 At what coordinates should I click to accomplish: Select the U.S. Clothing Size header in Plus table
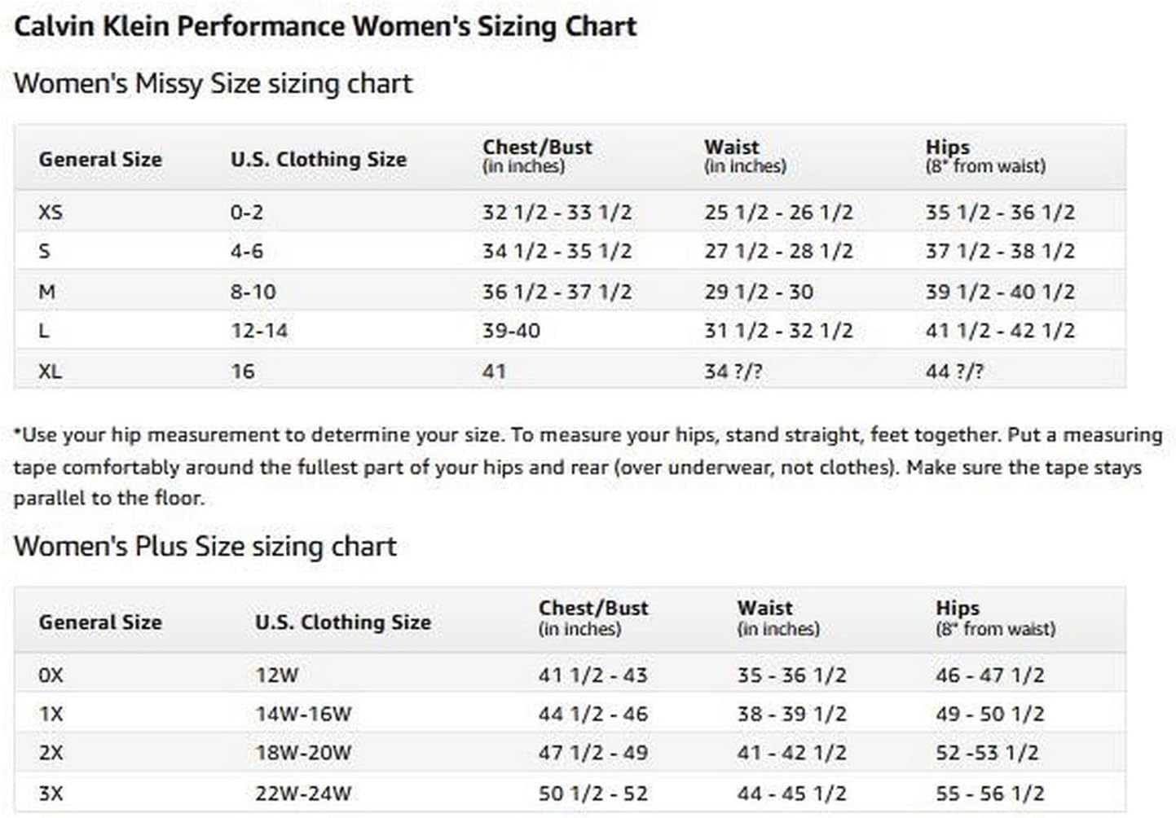[x=342, y=622]
